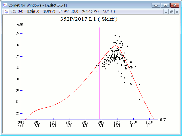
Task: Click the Comet for Windows title bar icon
Action: (5, 5)
